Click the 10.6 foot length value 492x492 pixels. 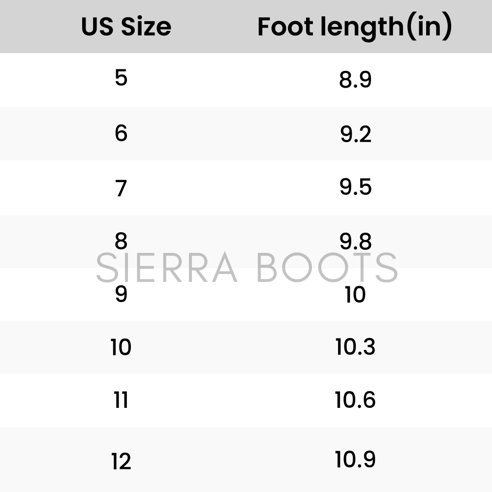tap(355, 400)
